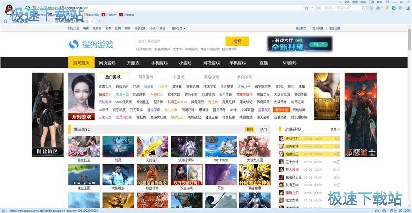Switch recommended games to 最新
Viewport: 412px width, 213px height.
point(250,130)
